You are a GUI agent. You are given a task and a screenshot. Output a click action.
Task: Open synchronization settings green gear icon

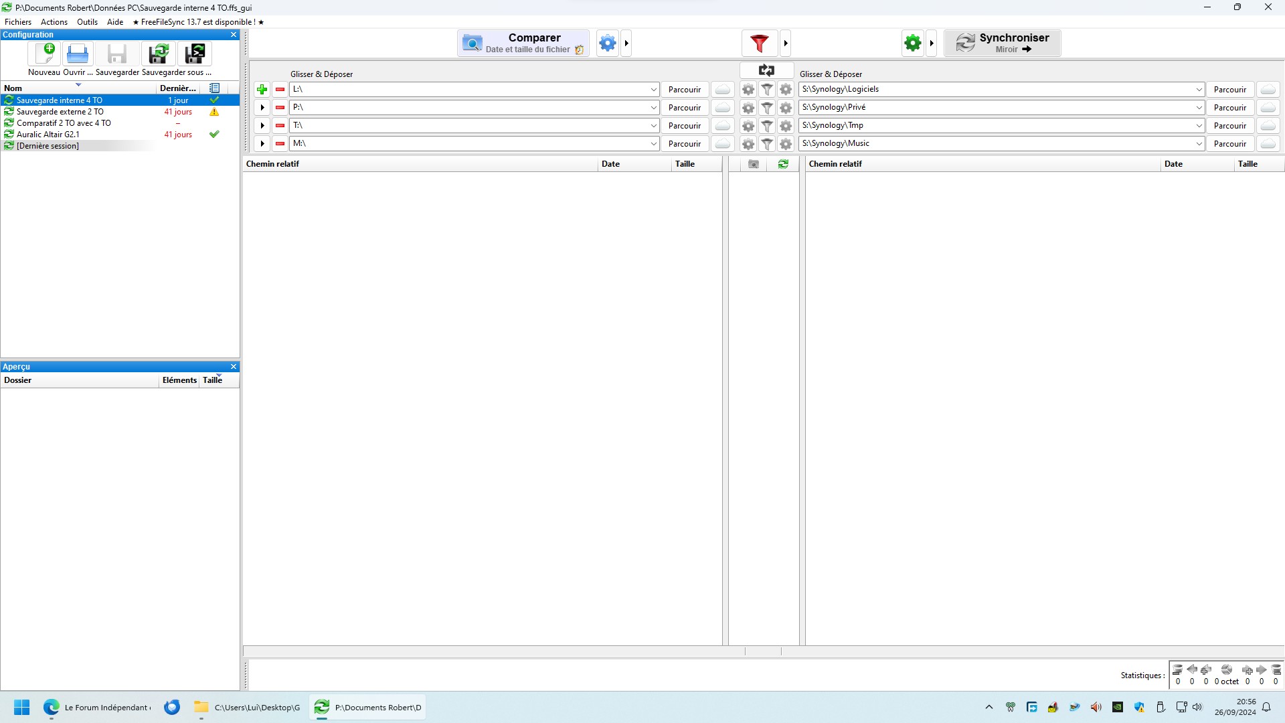[913, 44]
